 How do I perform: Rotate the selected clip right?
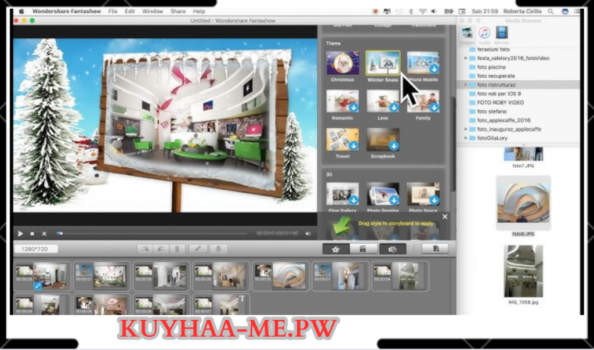click(161, 249)
